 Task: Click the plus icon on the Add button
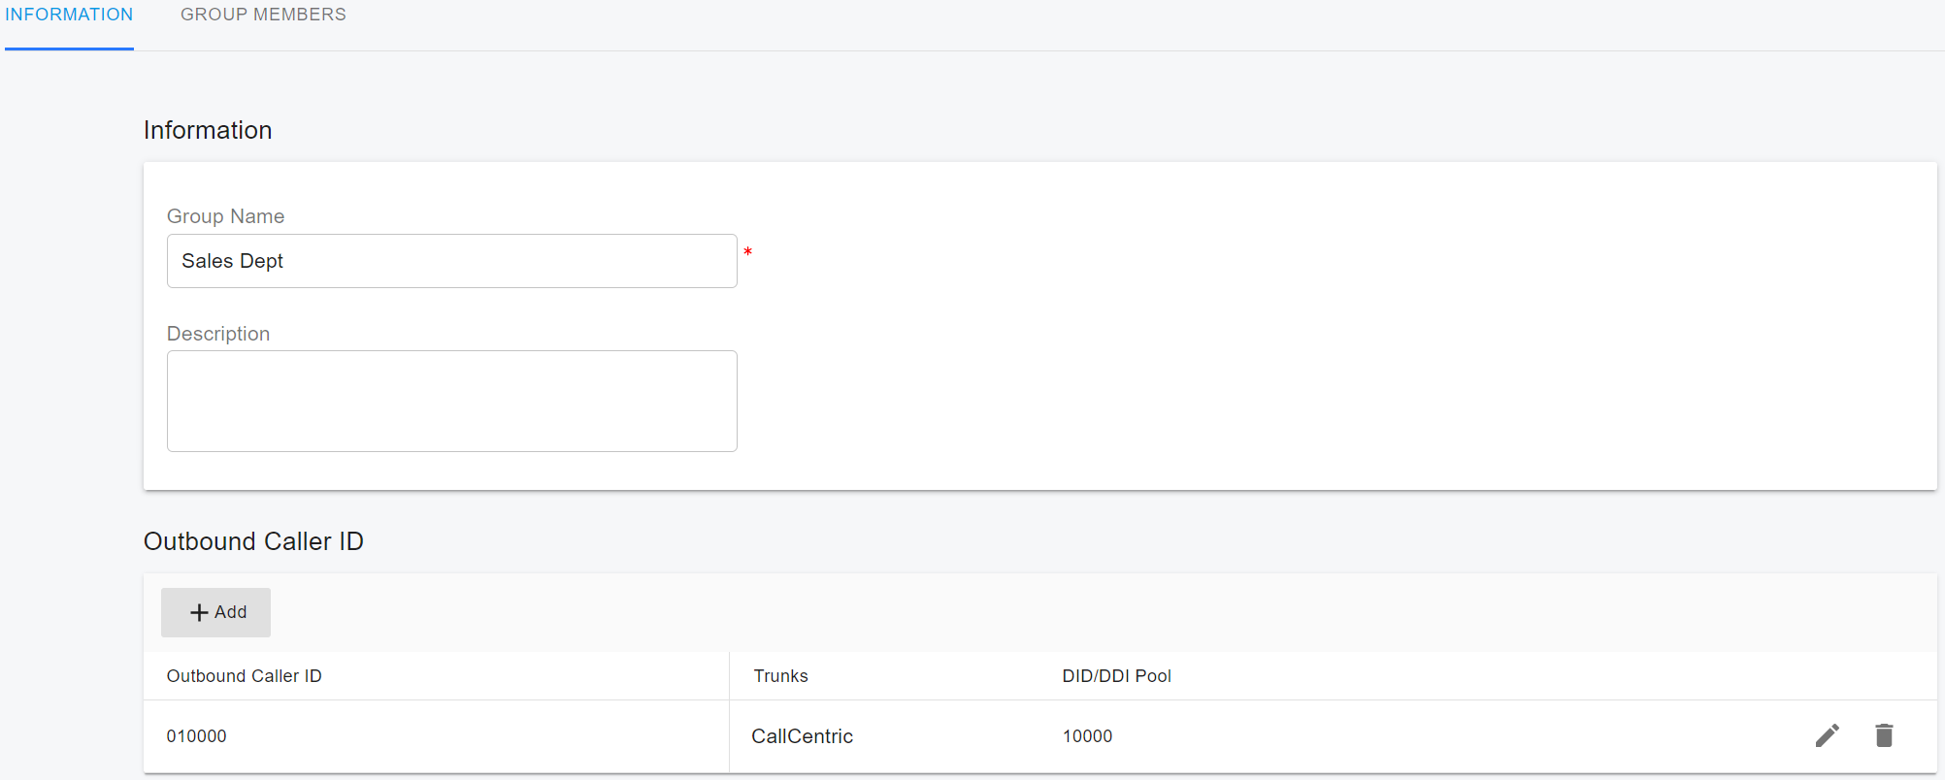[x=199, y=612]
